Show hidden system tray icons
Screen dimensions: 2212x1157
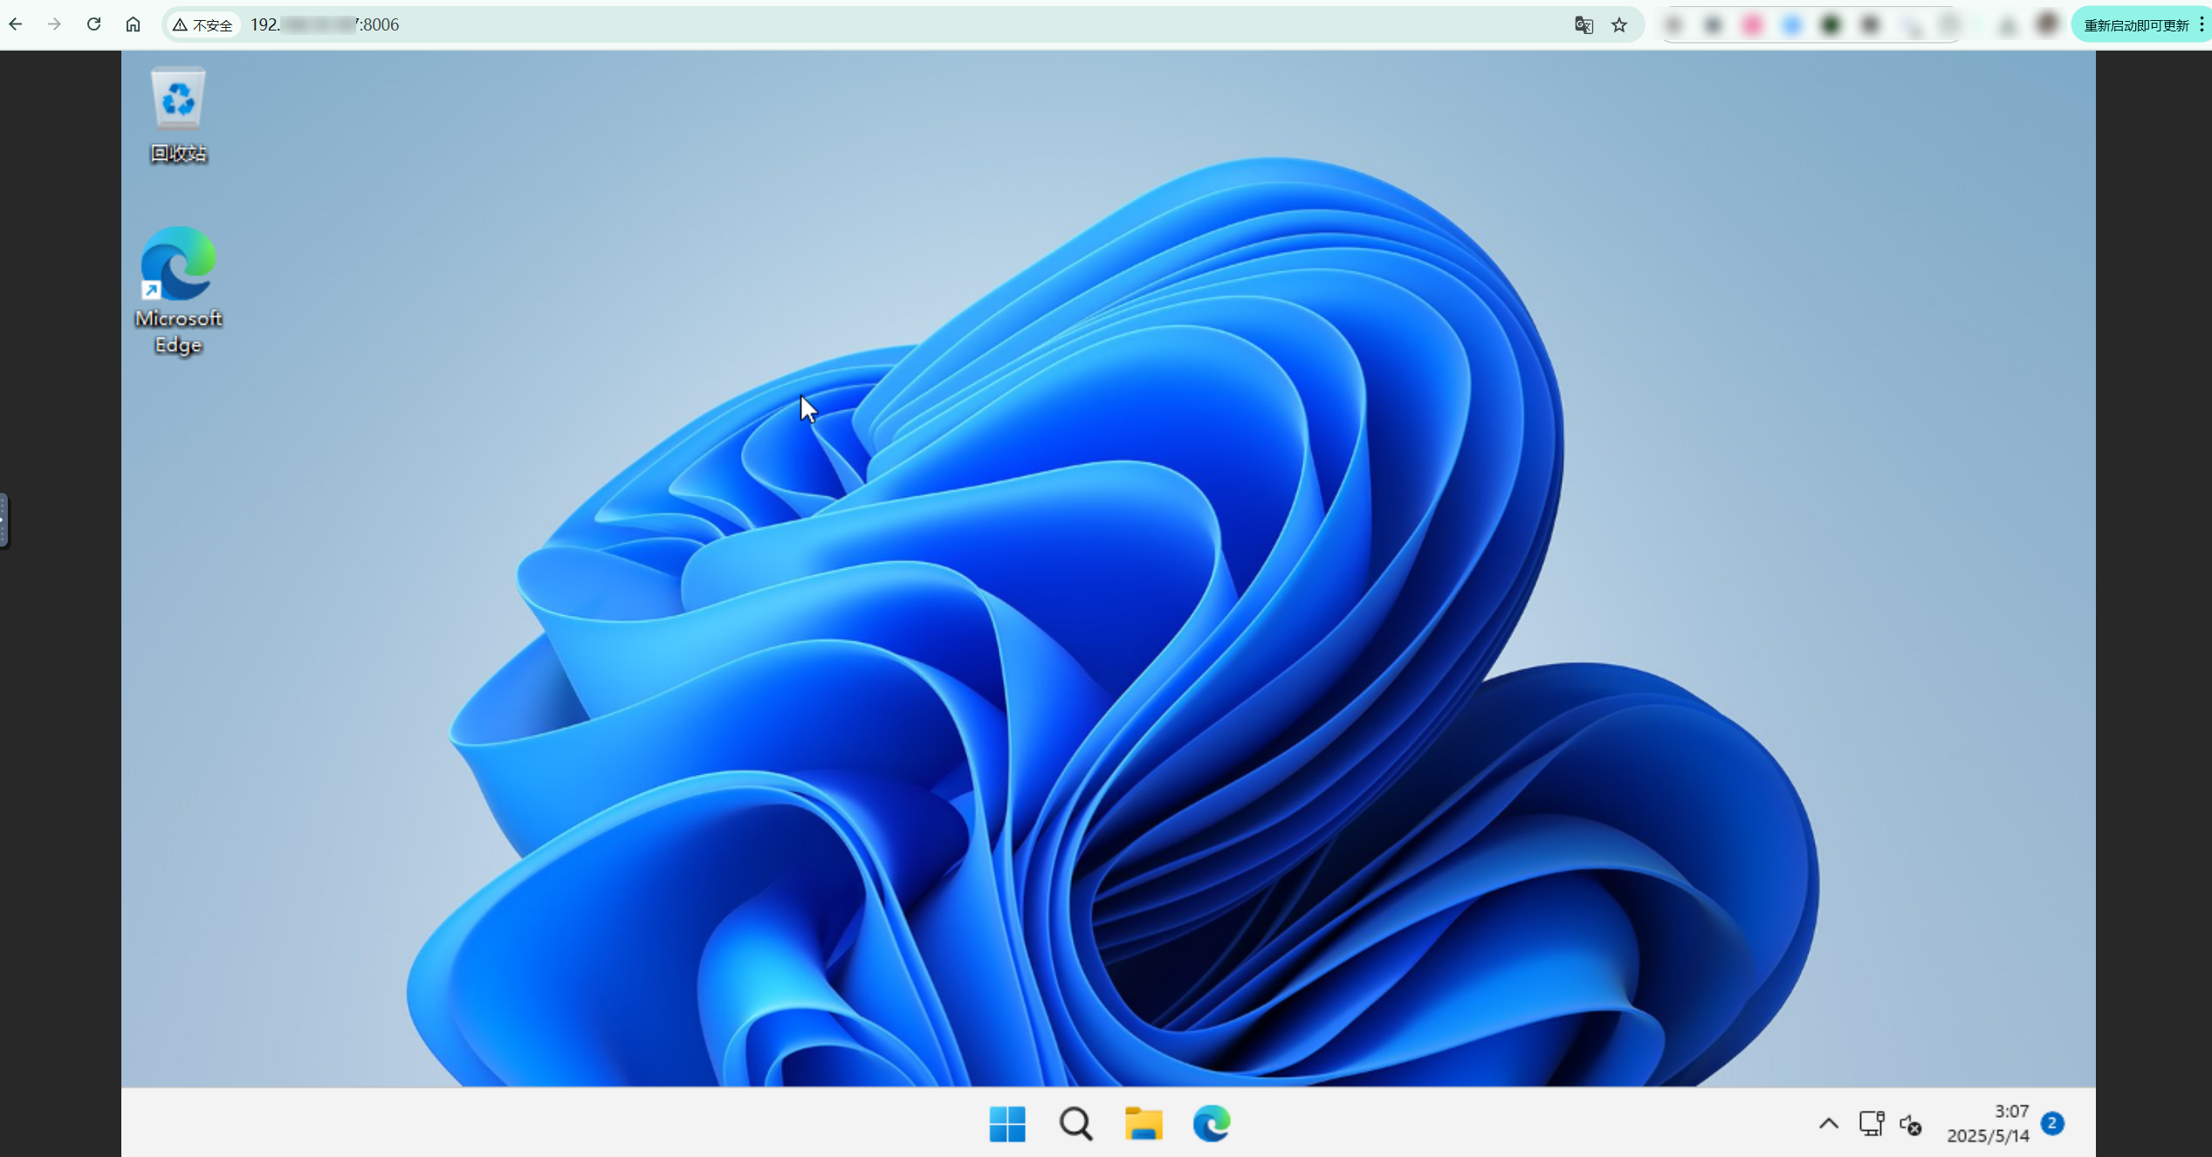[x=1829, y=1124]
